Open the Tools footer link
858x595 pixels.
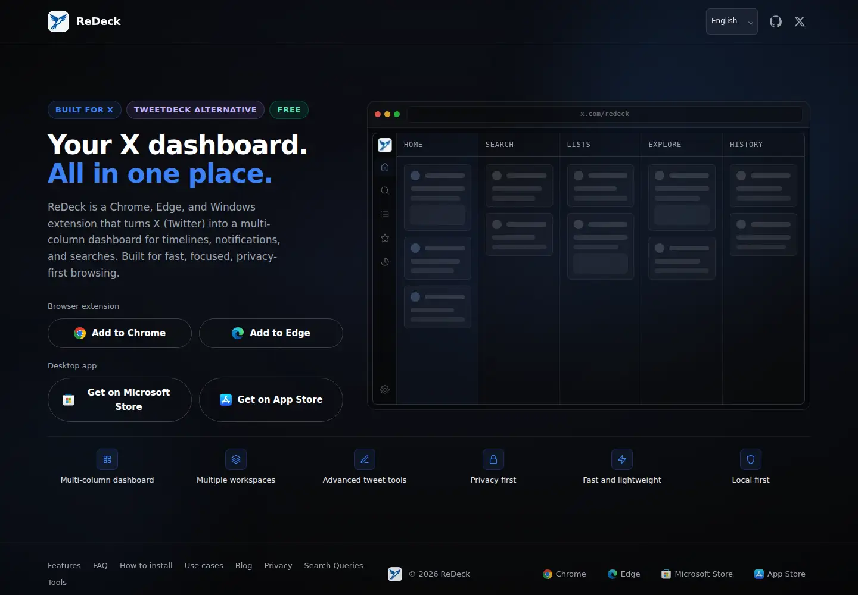tap(57, 583)
